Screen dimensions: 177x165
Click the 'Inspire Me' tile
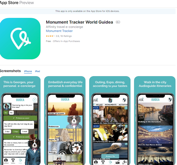click(65, 135)
